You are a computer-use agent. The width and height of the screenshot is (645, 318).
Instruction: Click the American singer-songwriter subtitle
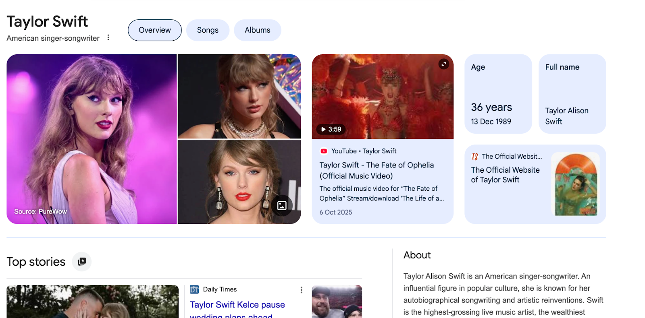[53, 38]
